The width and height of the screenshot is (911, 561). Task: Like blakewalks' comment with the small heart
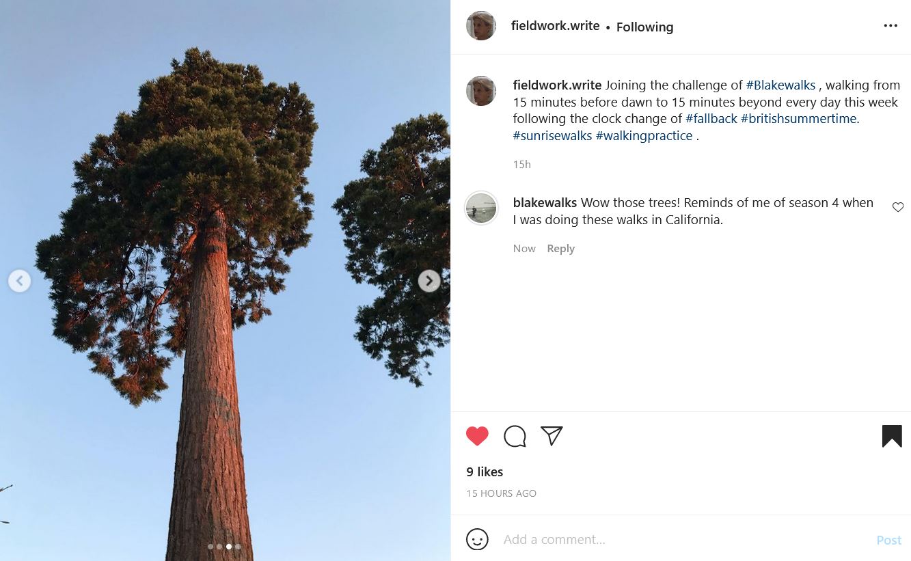[898, 207]
